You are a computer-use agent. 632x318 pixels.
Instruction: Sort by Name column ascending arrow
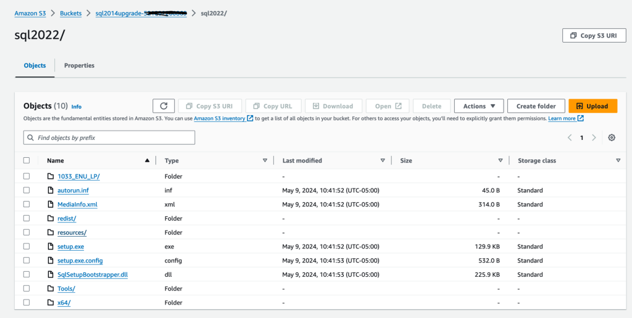[x=147, y=160]
